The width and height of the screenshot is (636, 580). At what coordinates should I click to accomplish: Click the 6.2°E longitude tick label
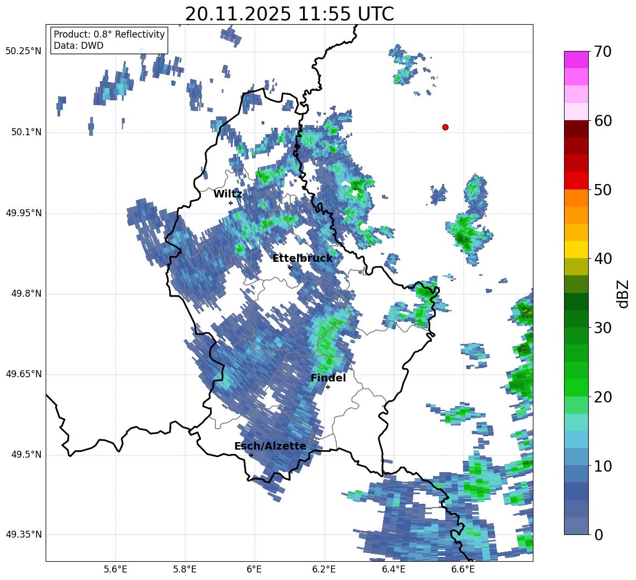point(324,569)
